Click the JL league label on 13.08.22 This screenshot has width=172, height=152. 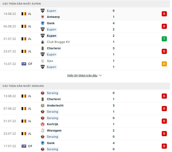(x=30, y=96)
